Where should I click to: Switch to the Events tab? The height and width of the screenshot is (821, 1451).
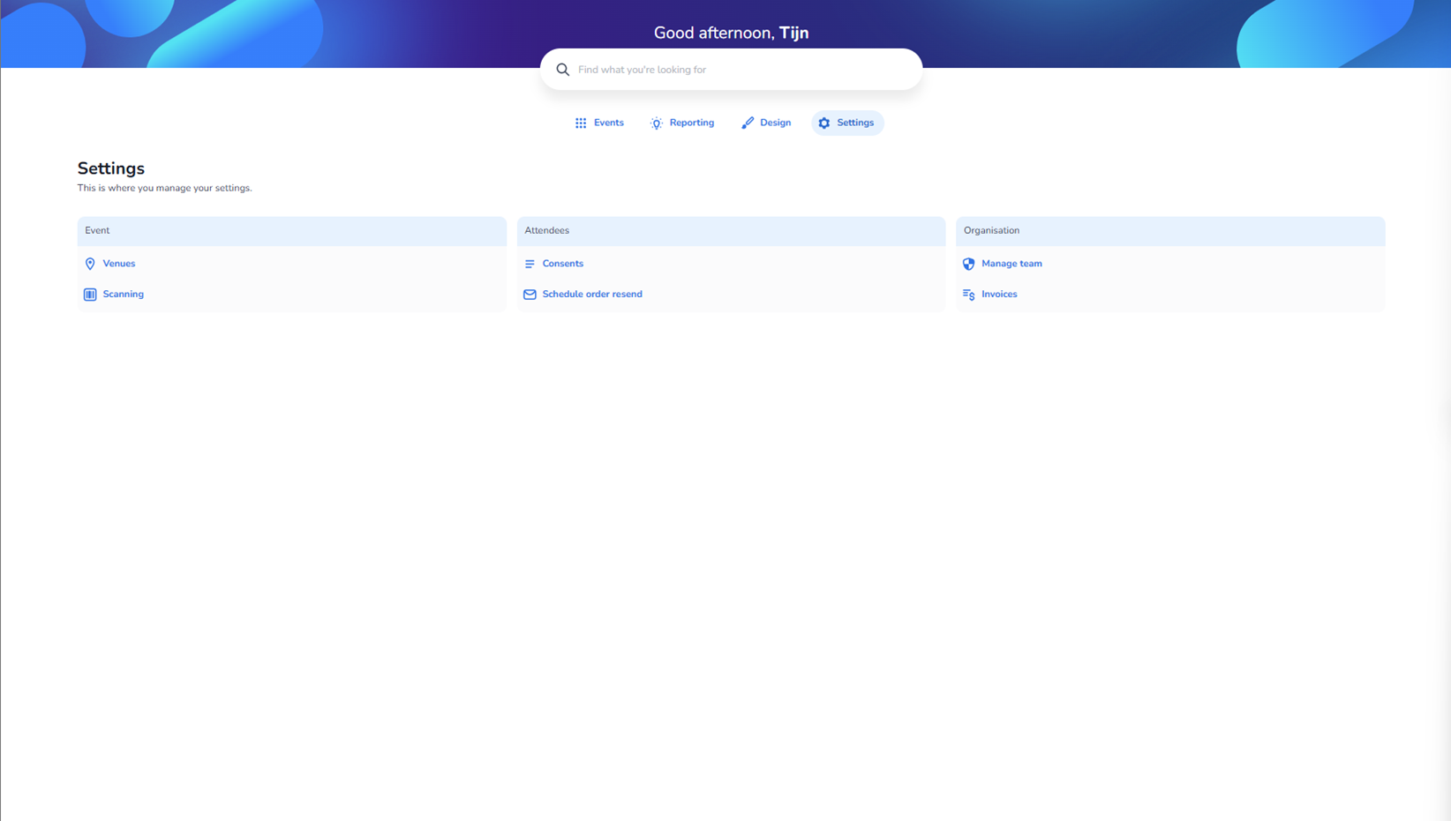click(608, 123)
